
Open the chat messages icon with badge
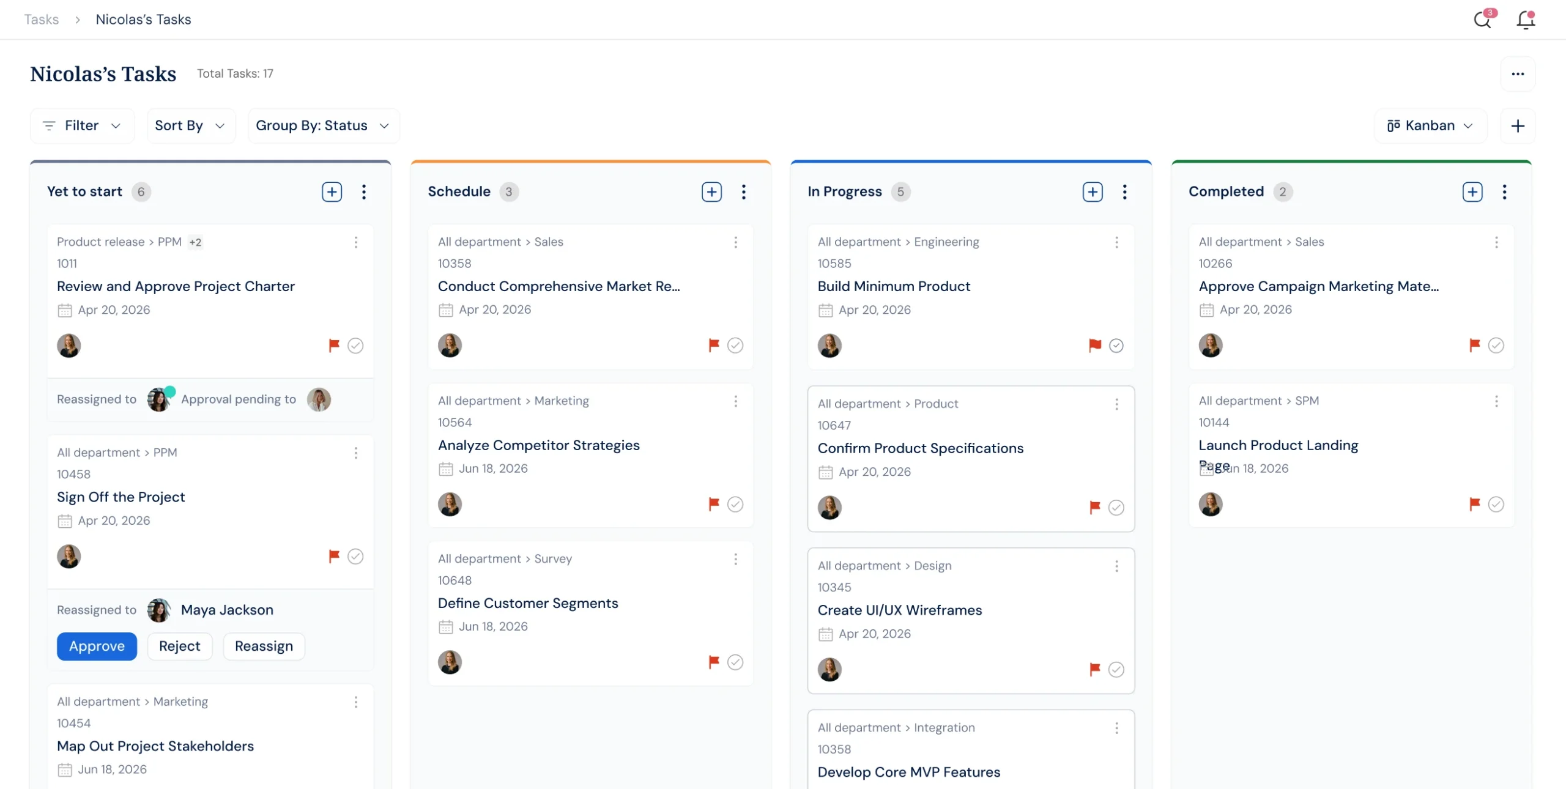(1483, 19)
